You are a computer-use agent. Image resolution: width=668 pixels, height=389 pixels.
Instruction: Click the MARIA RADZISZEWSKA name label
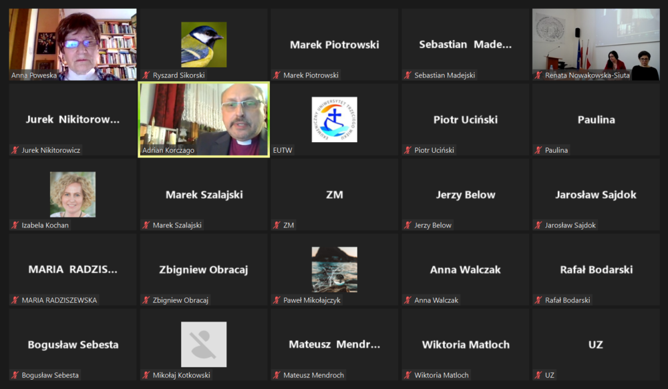click(x=59, y=300)
